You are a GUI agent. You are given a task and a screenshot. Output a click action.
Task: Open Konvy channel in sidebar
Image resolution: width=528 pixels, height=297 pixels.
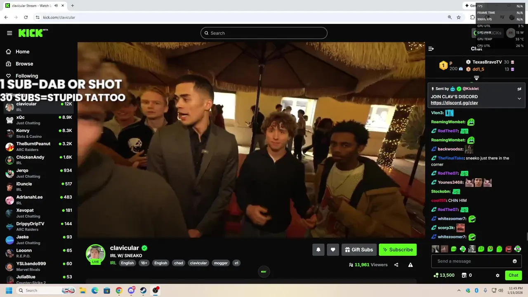39,133
